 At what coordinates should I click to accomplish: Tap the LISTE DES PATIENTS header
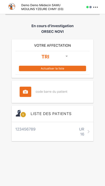[51, 114]
